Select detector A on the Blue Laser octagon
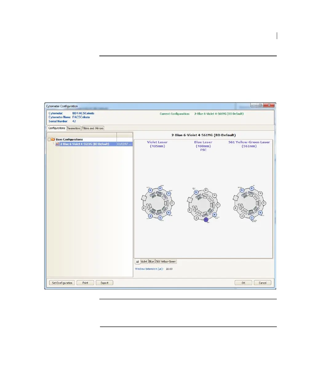 coord(215,214)
